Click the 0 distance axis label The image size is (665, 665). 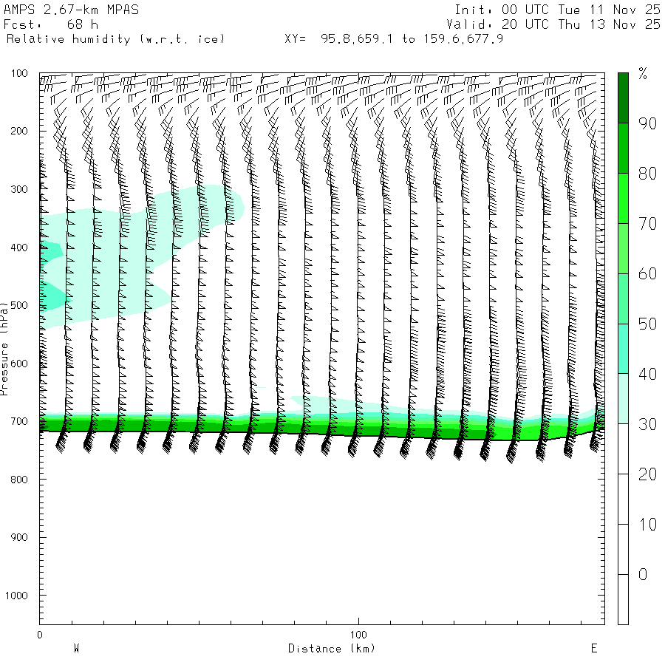(40, 635)
